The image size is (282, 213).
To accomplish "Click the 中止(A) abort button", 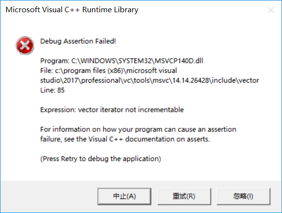I will (125, 196).
